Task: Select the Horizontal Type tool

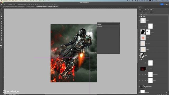Action: [1, 32]
